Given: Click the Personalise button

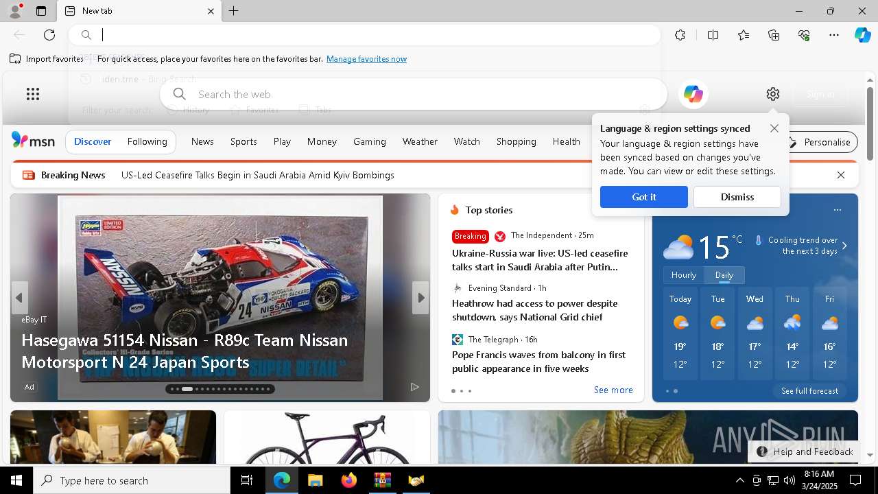Looking at the screenshot, I should point(820,142).
